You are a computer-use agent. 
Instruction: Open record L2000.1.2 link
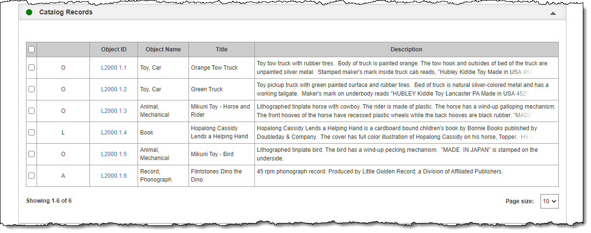[x=114, y=89]
